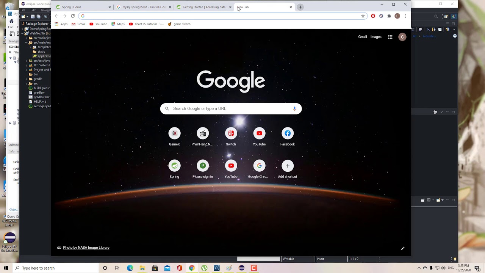Viewport: 485px width, 273px height.
Task: Open the Switch shortcut tile
Action: pyautogui.click(x=231, y=137)
